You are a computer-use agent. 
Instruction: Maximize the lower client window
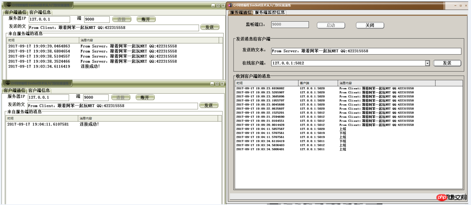point(217,84)
